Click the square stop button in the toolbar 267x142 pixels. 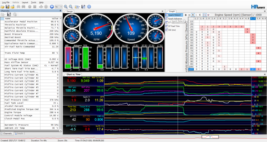tap(35, 7)
